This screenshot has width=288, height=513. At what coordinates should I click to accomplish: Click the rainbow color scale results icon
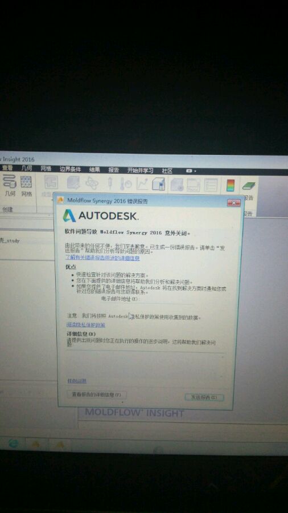231,185
